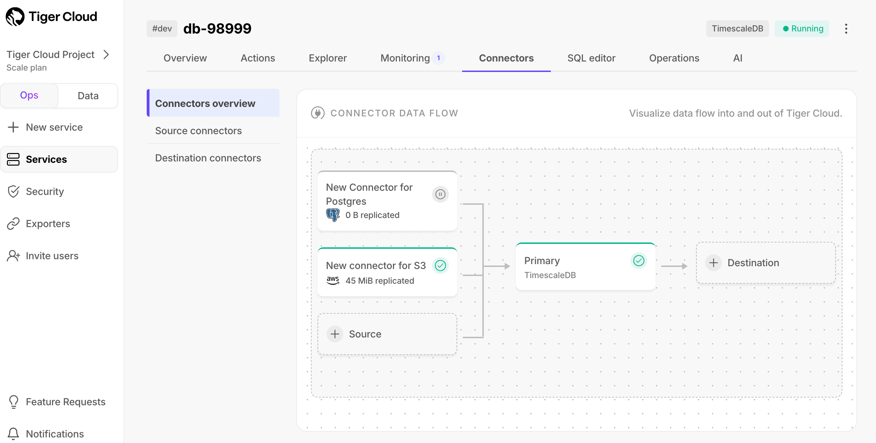Switch to the Data toggle
The image size is (876, 443).
click(x=88, y=96)
